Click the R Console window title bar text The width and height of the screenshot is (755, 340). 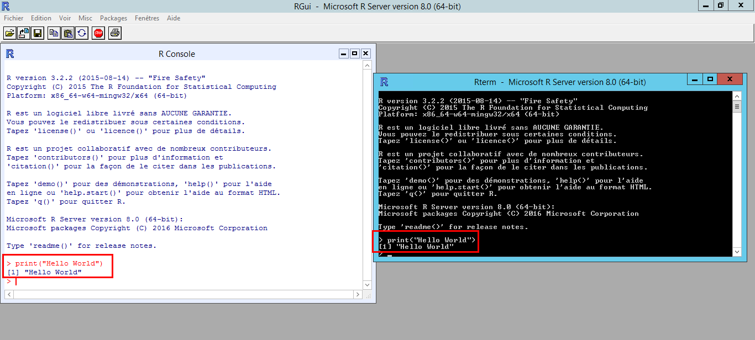[177, 54]
